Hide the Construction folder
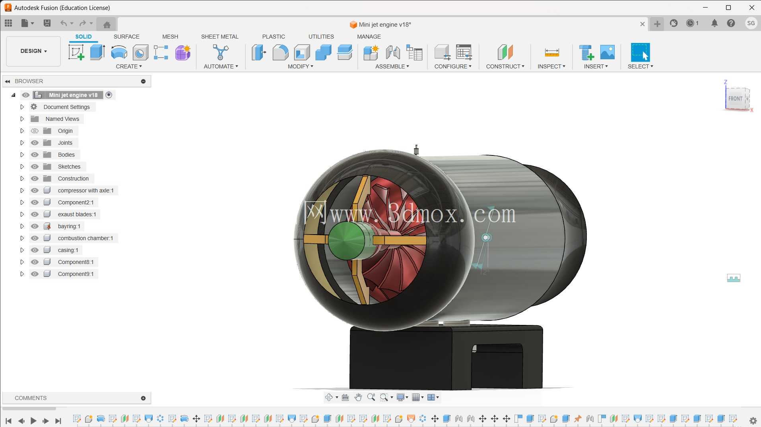This screenshot has width=761, height=427. [x=35, y=179]
